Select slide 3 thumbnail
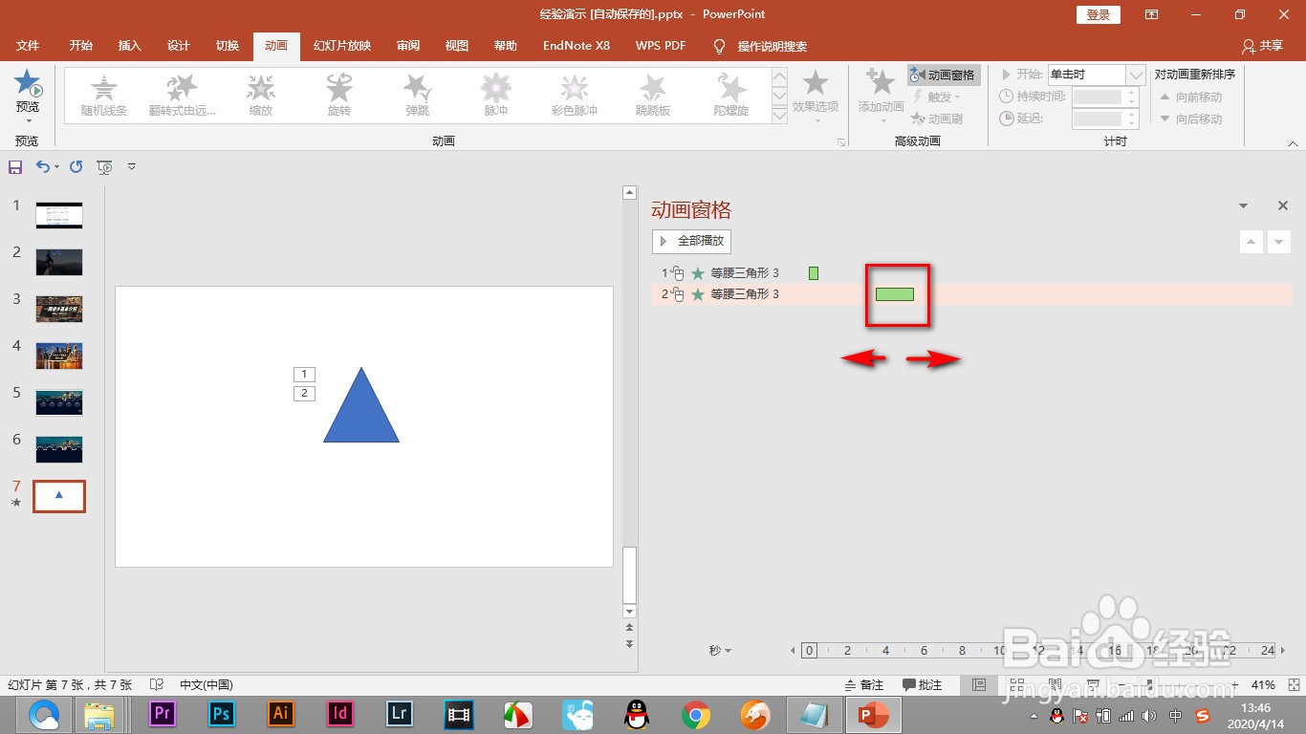This screenshot has height=734, width=1306. pos(59,309)
